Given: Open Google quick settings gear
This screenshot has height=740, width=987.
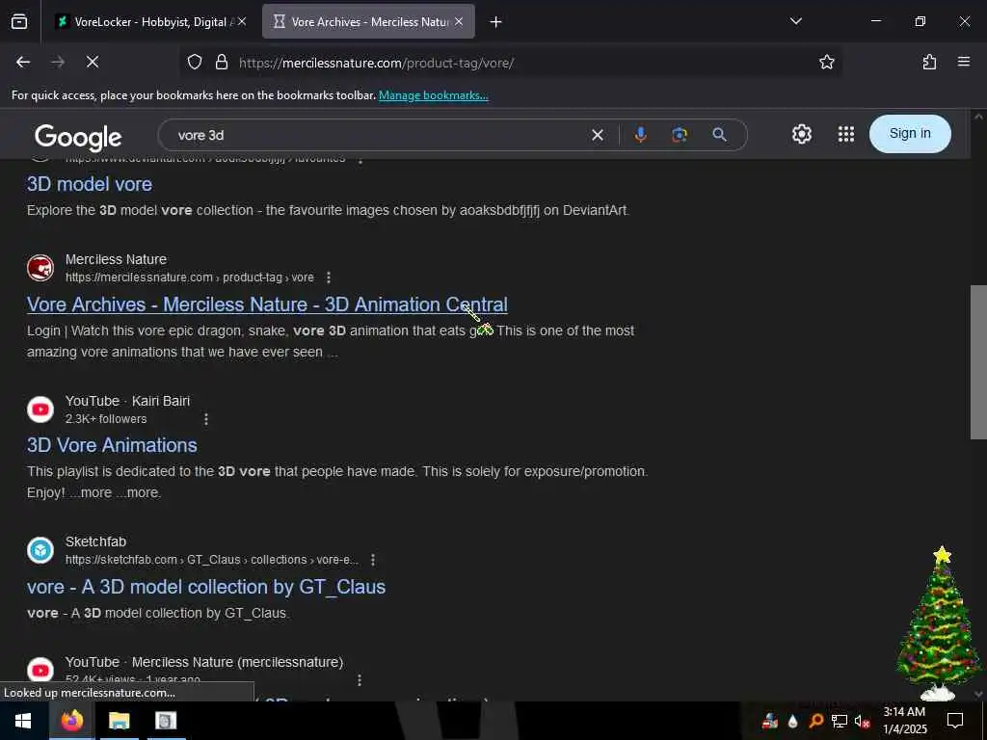Looking at the screenshot, I should (801, 134).
